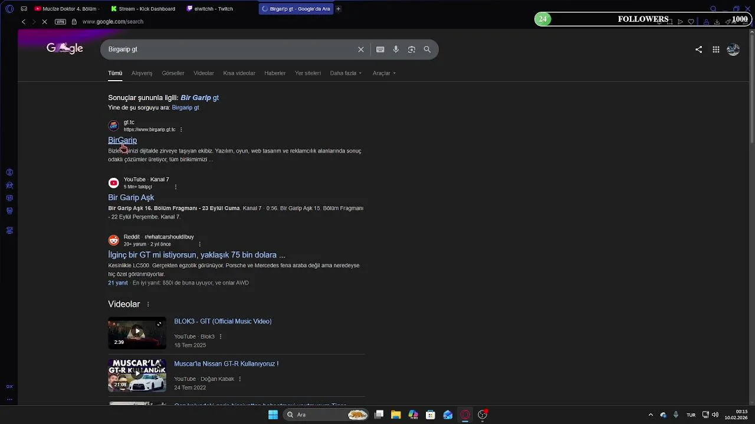
Task: Click the share icon beside Google apps
Action: coord(698,49)
